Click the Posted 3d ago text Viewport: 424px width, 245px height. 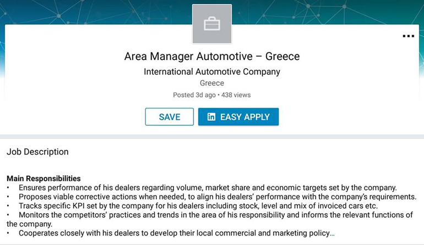[194, 95]
